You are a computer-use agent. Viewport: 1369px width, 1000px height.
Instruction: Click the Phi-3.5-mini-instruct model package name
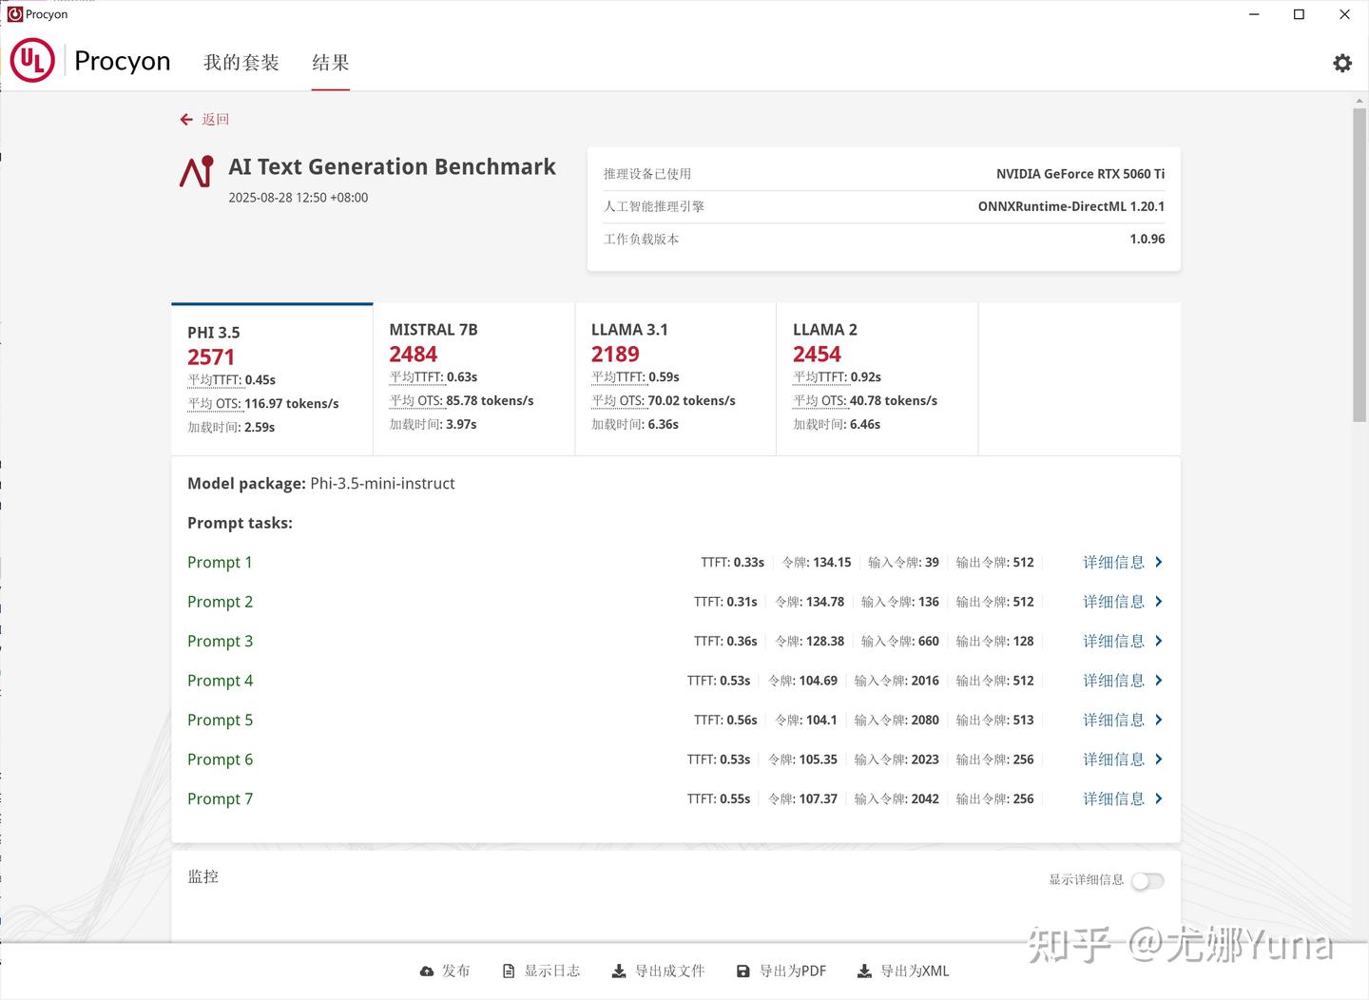click(x=382, y=484)
